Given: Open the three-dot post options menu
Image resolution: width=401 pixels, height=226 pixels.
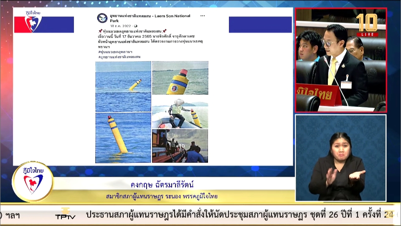Looking at the screenshot, I should [x=203, y=16].
